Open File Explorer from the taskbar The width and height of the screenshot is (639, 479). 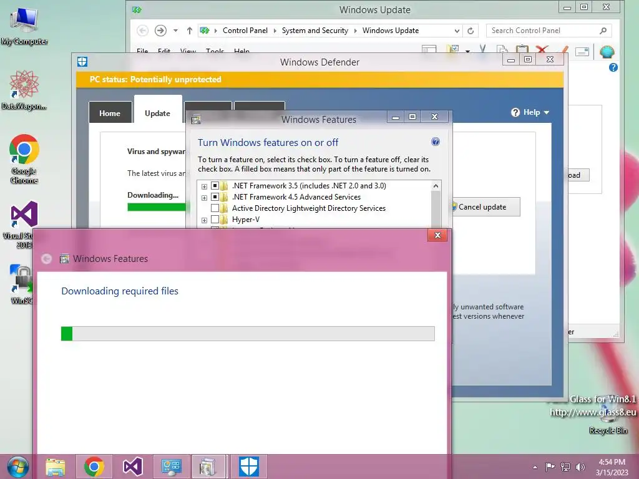[x=55, y=467]
